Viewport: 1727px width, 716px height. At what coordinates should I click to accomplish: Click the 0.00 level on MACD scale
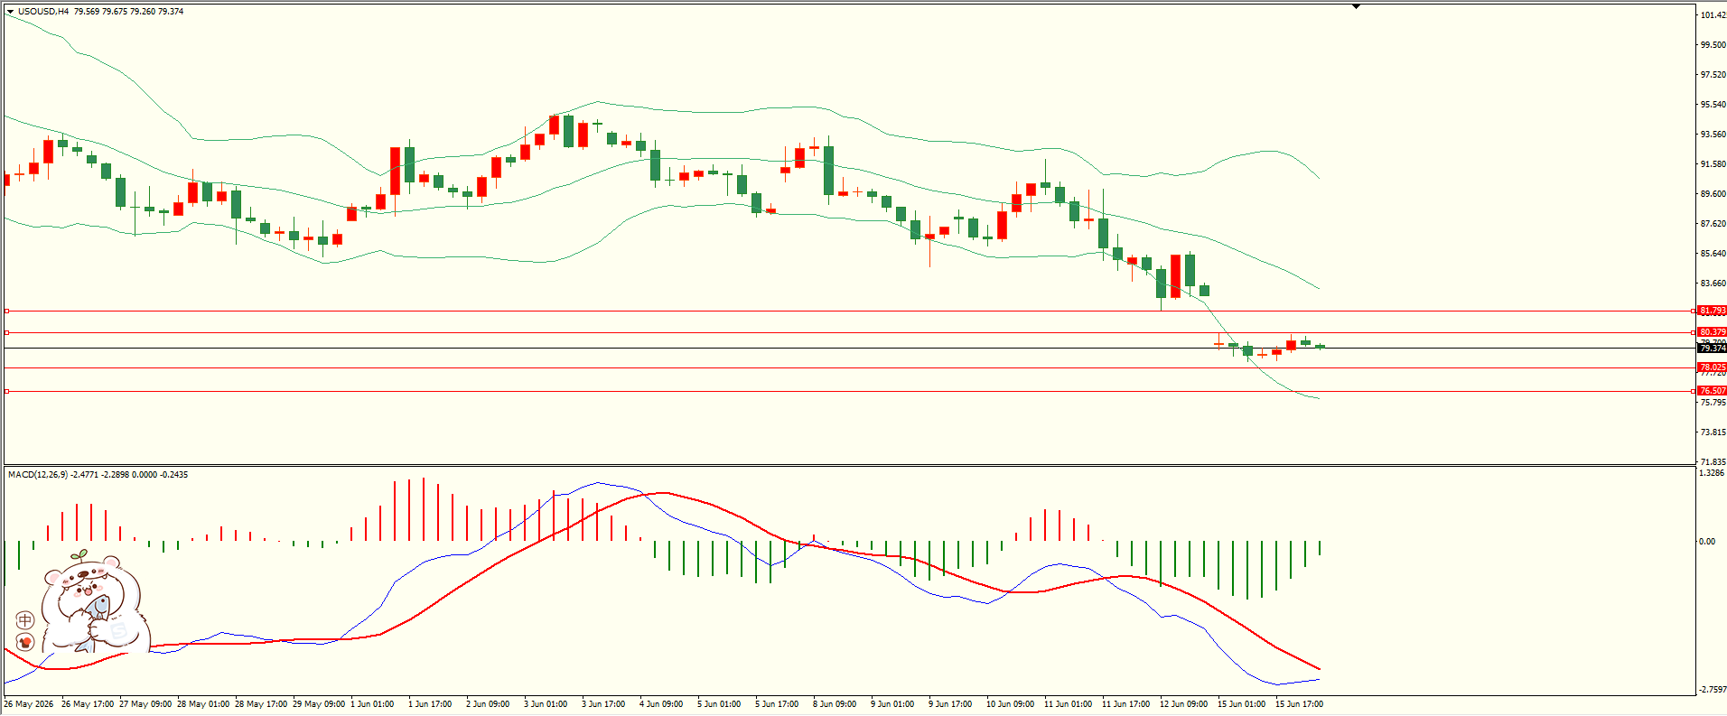[x=1707, y=542]
